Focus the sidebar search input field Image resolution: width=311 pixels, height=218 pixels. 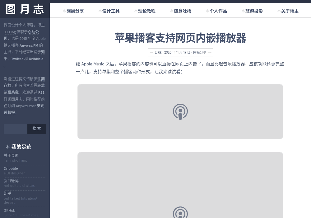(x=16, y=129)
